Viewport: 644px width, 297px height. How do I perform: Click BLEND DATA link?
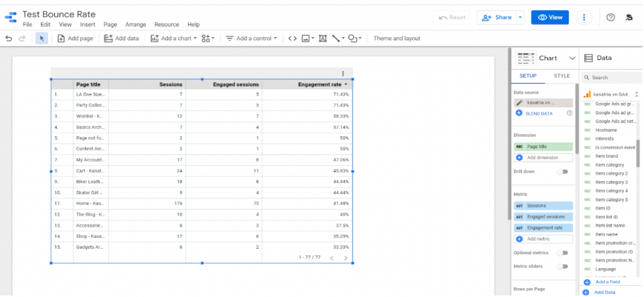tap(540, 114)
